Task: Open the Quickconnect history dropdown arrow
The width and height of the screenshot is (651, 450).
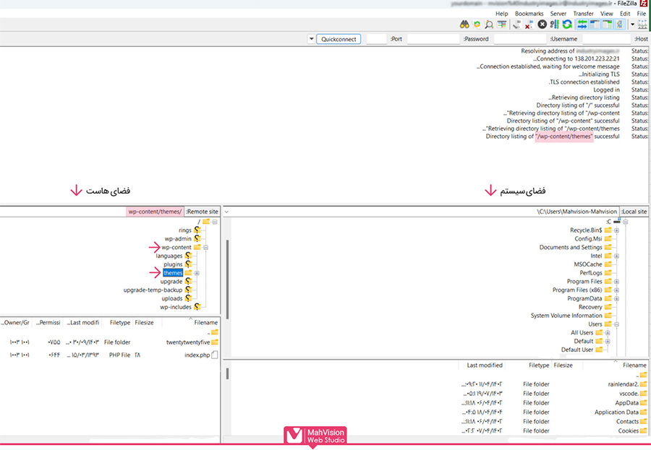Action: pos(311,39)
